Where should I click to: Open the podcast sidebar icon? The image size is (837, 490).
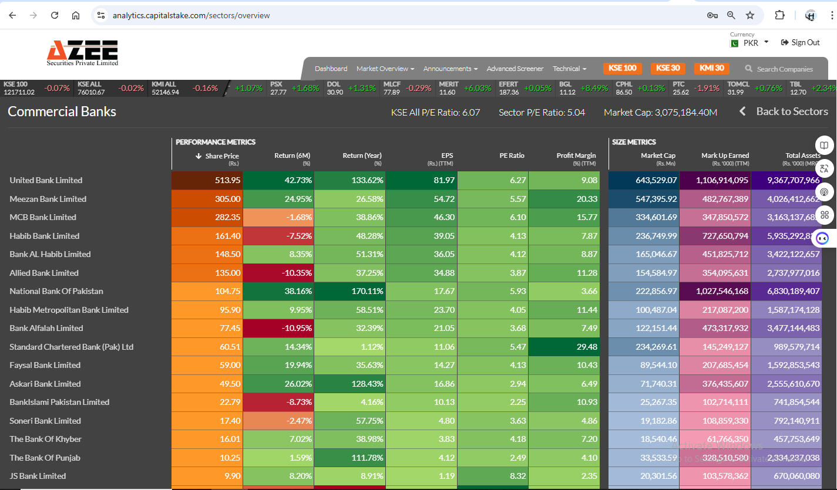[x=824, y=192]
